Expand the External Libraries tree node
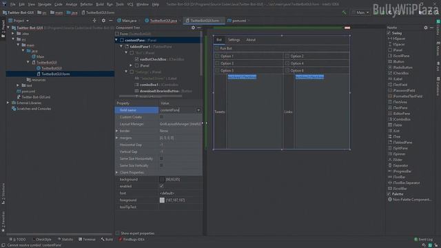This screenshot has height=248, width=441. (x=8, y=103)
